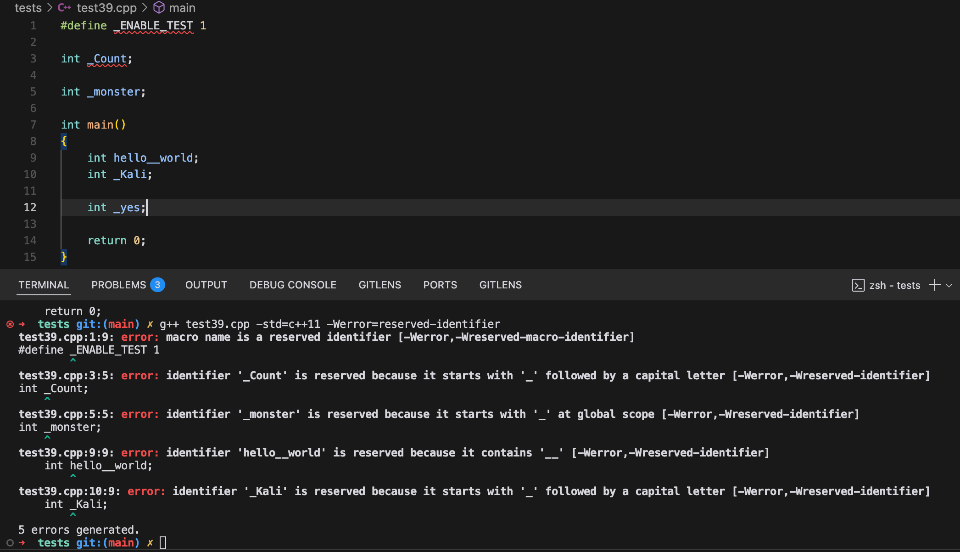Click the test39.cpp:10:9 error location link
Viewport: 960px width, 552px height.
pyautogui.click(x=69, y=491)
